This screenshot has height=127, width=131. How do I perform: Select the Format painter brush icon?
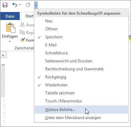(x=22, y=40)
